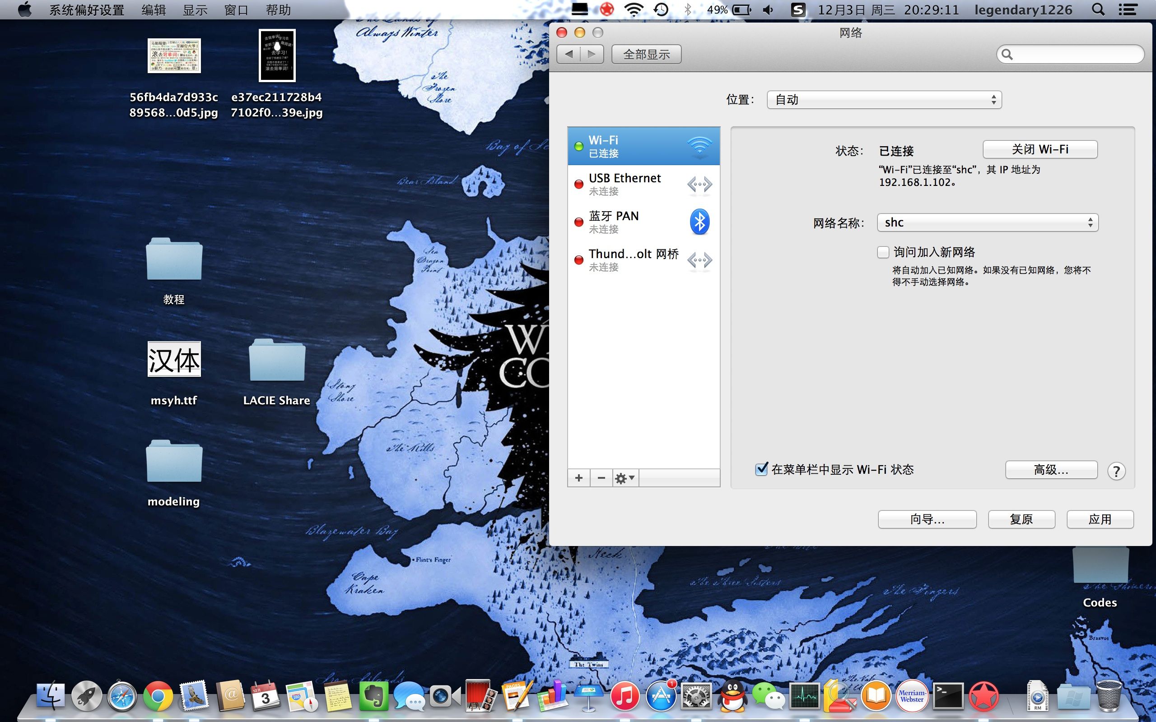Click the Sogou input method S icon

click(x=798, y=9)
